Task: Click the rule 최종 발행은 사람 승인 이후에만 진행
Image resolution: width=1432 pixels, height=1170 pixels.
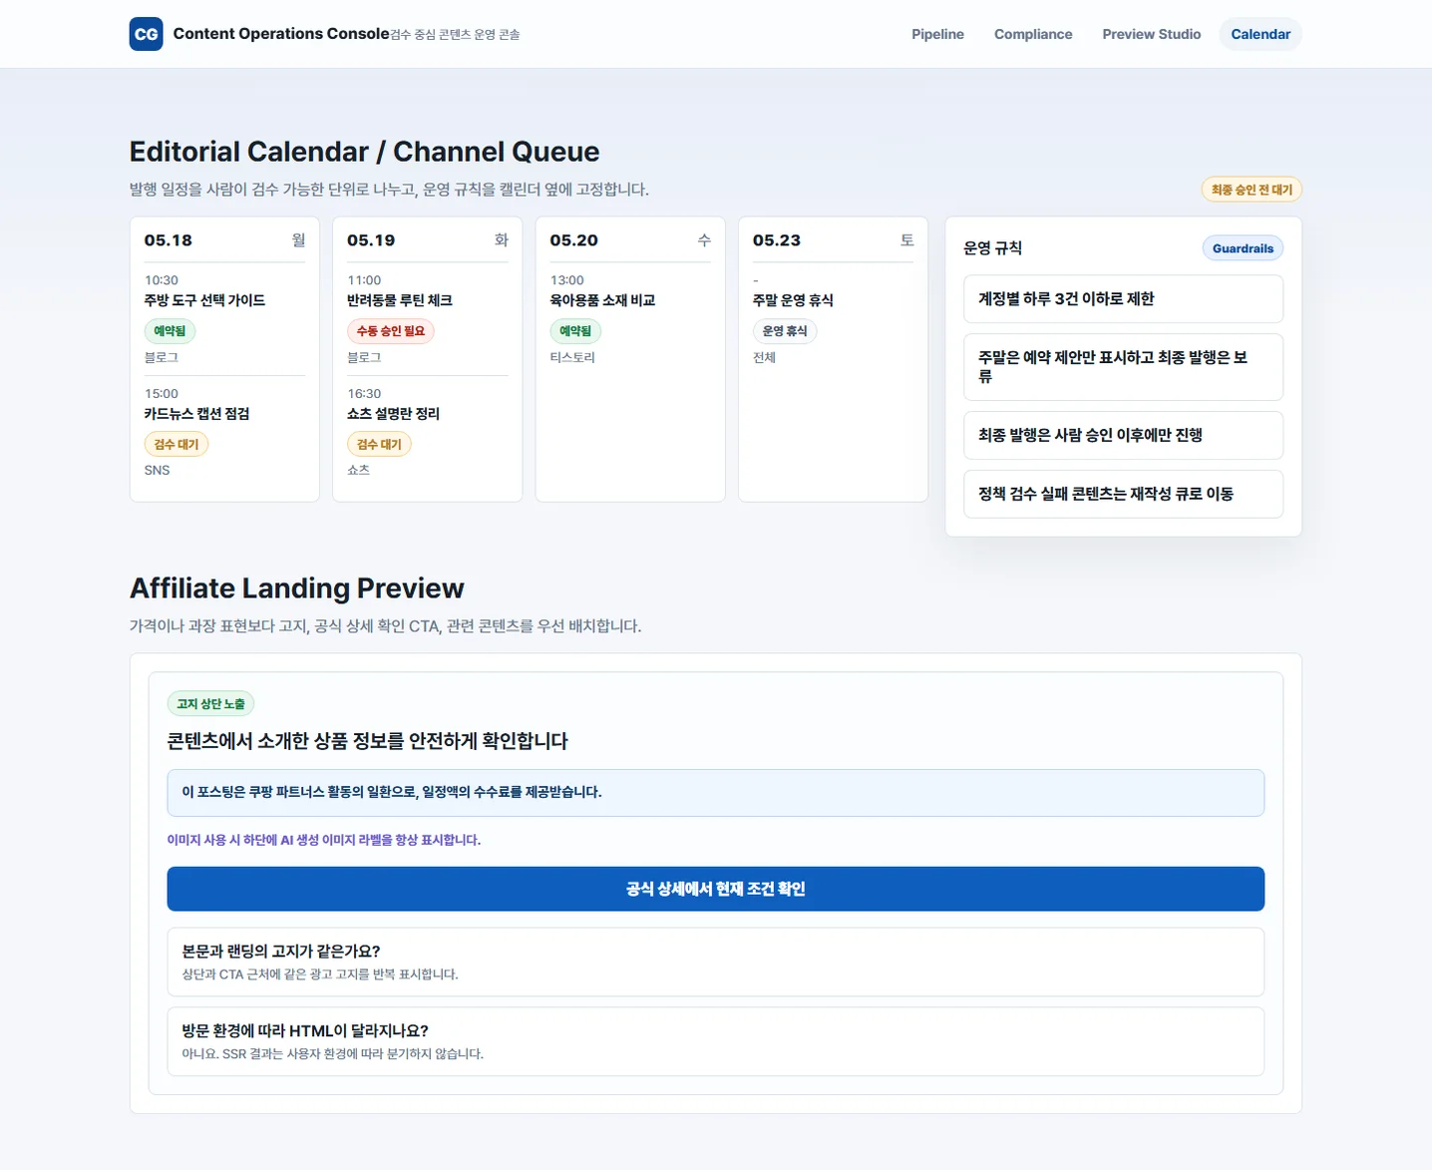Action: (x=1123, y=436)
